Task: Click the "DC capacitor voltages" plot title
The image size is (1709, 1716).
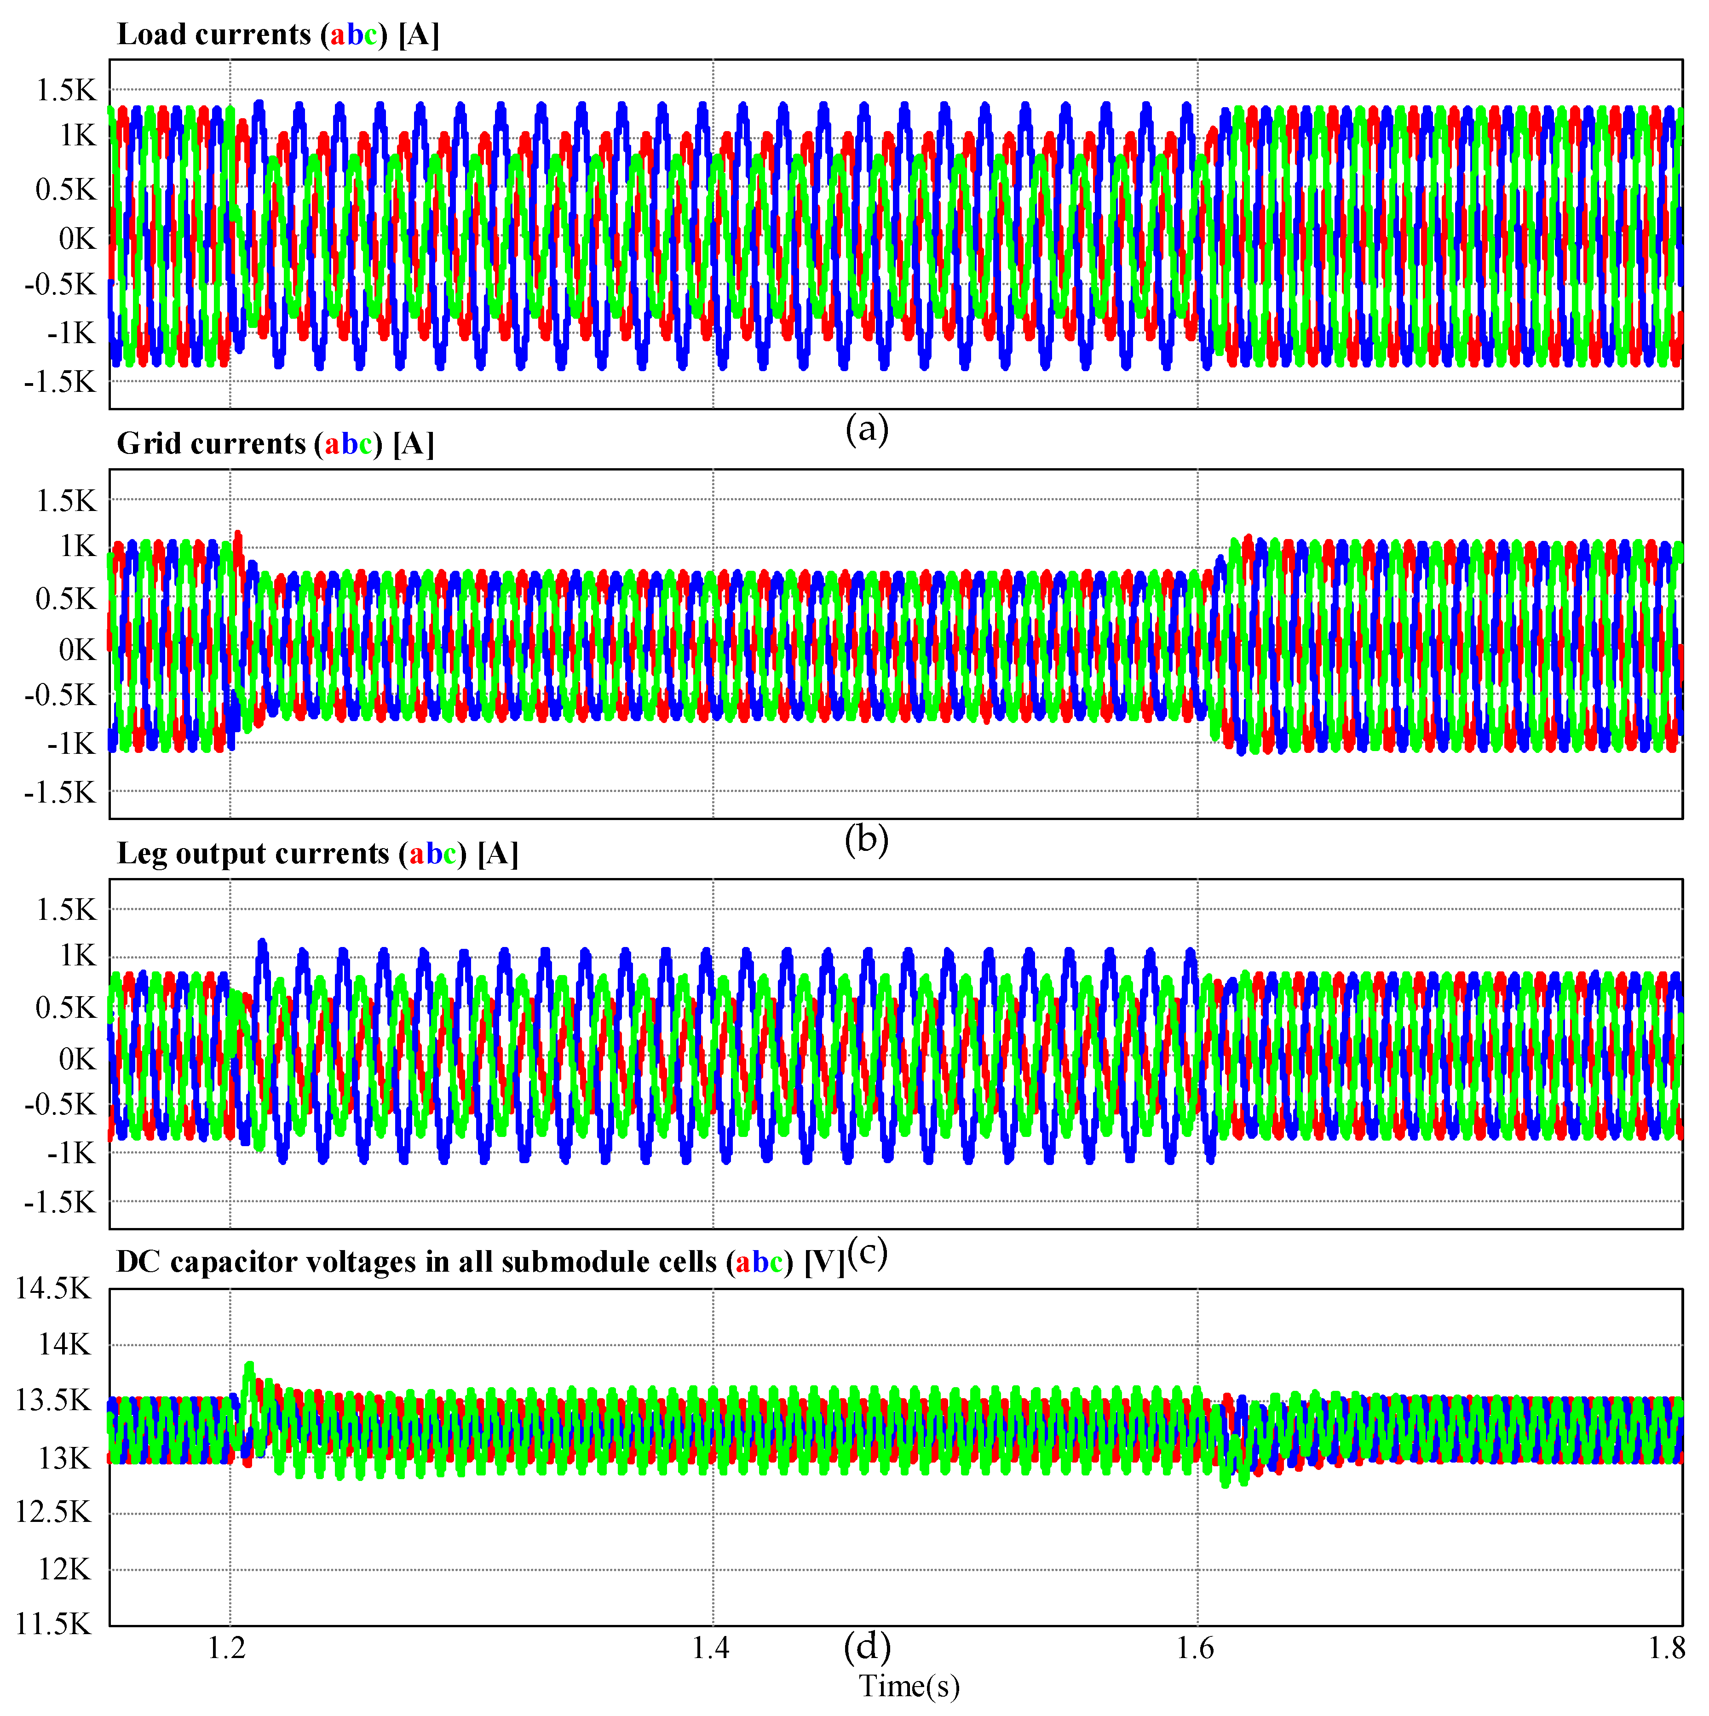Action: coord(481,1262)
